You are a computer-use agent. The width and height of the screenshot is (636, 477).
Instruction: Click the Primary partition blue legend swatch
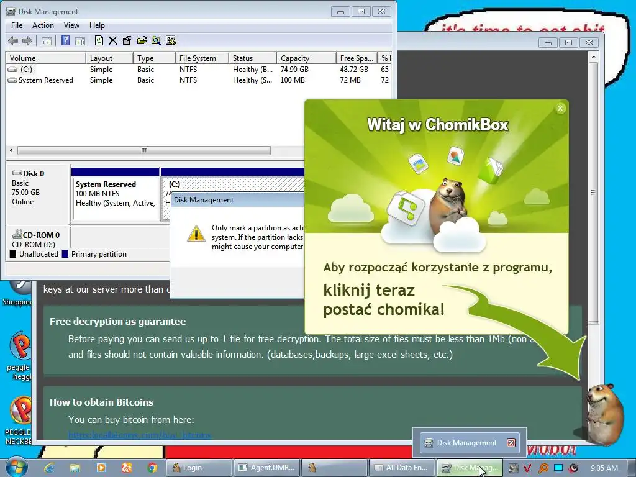tap(65, 254)
